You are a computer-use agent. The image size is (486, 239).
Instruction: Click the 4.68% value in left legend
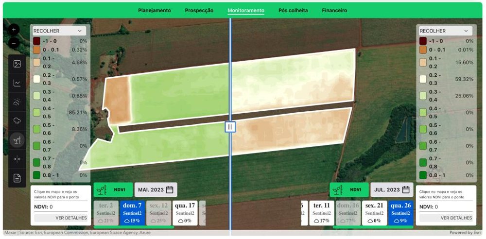[x=79, y=62]
